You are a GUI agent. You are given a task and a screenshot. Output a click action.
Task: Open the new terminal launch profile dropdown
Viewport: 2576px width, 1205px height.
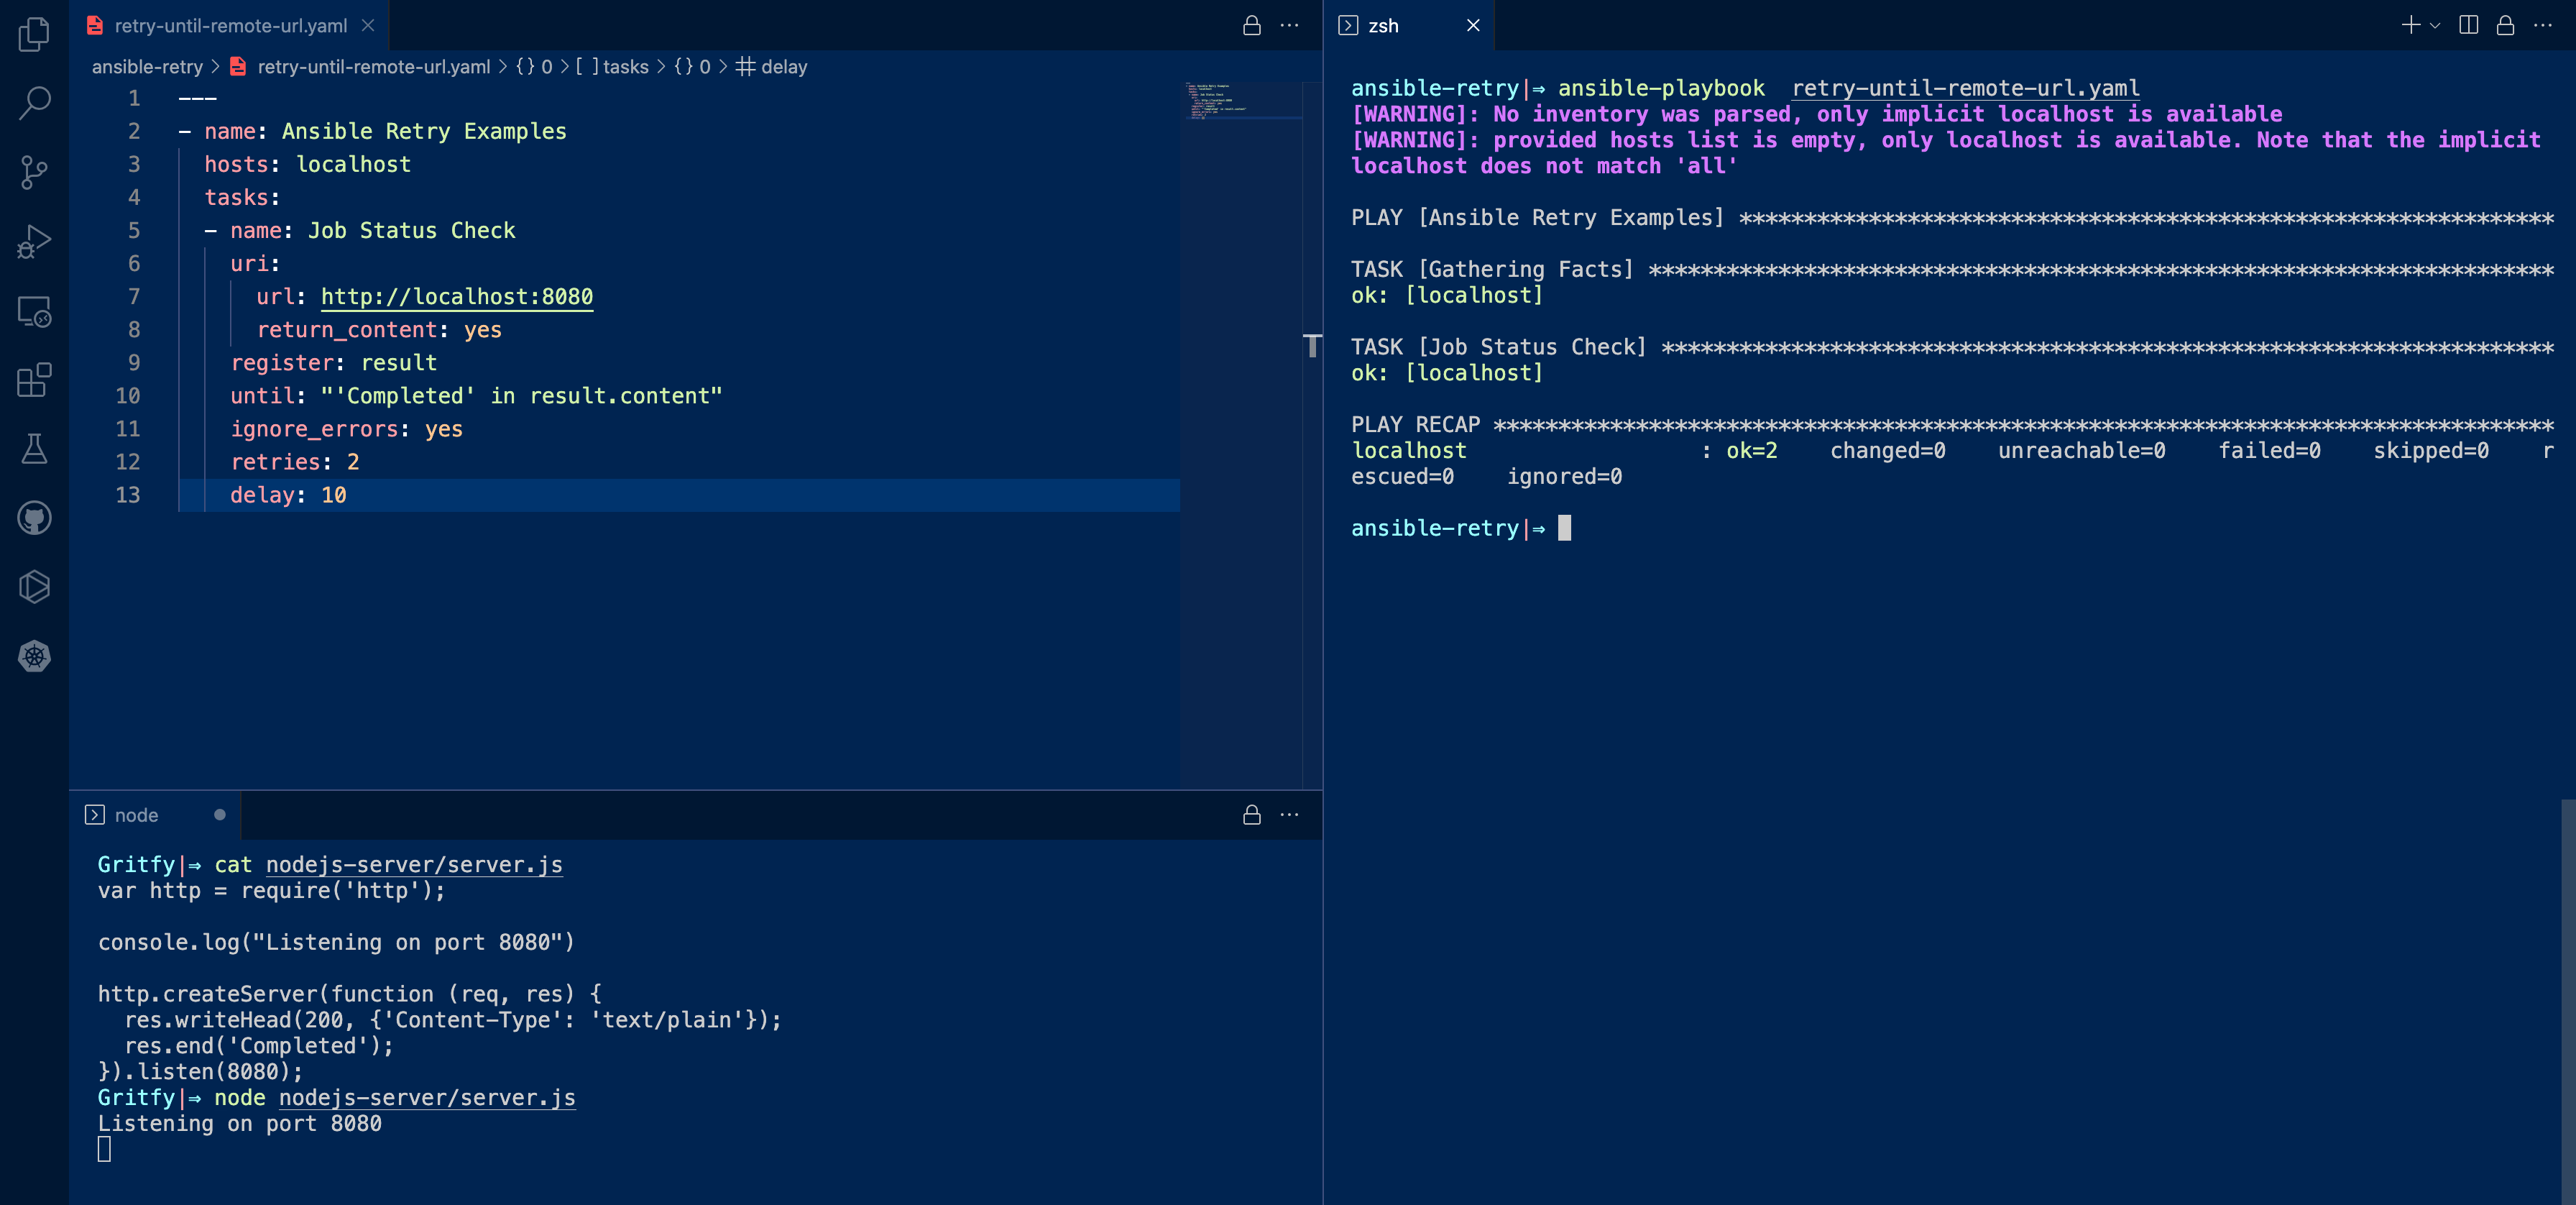point(2435,25)
